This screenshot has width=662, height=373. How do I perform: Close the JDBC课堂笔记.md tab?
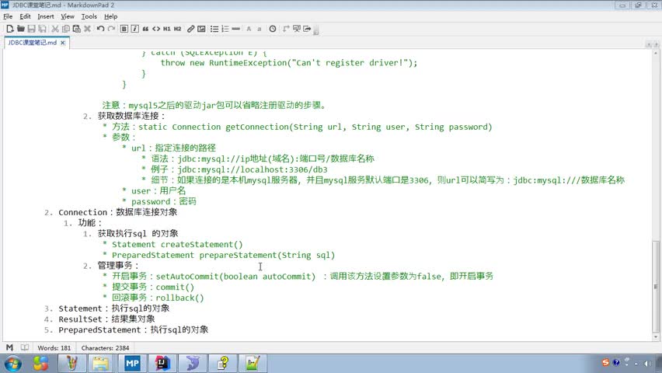click(x=62, y=43)
